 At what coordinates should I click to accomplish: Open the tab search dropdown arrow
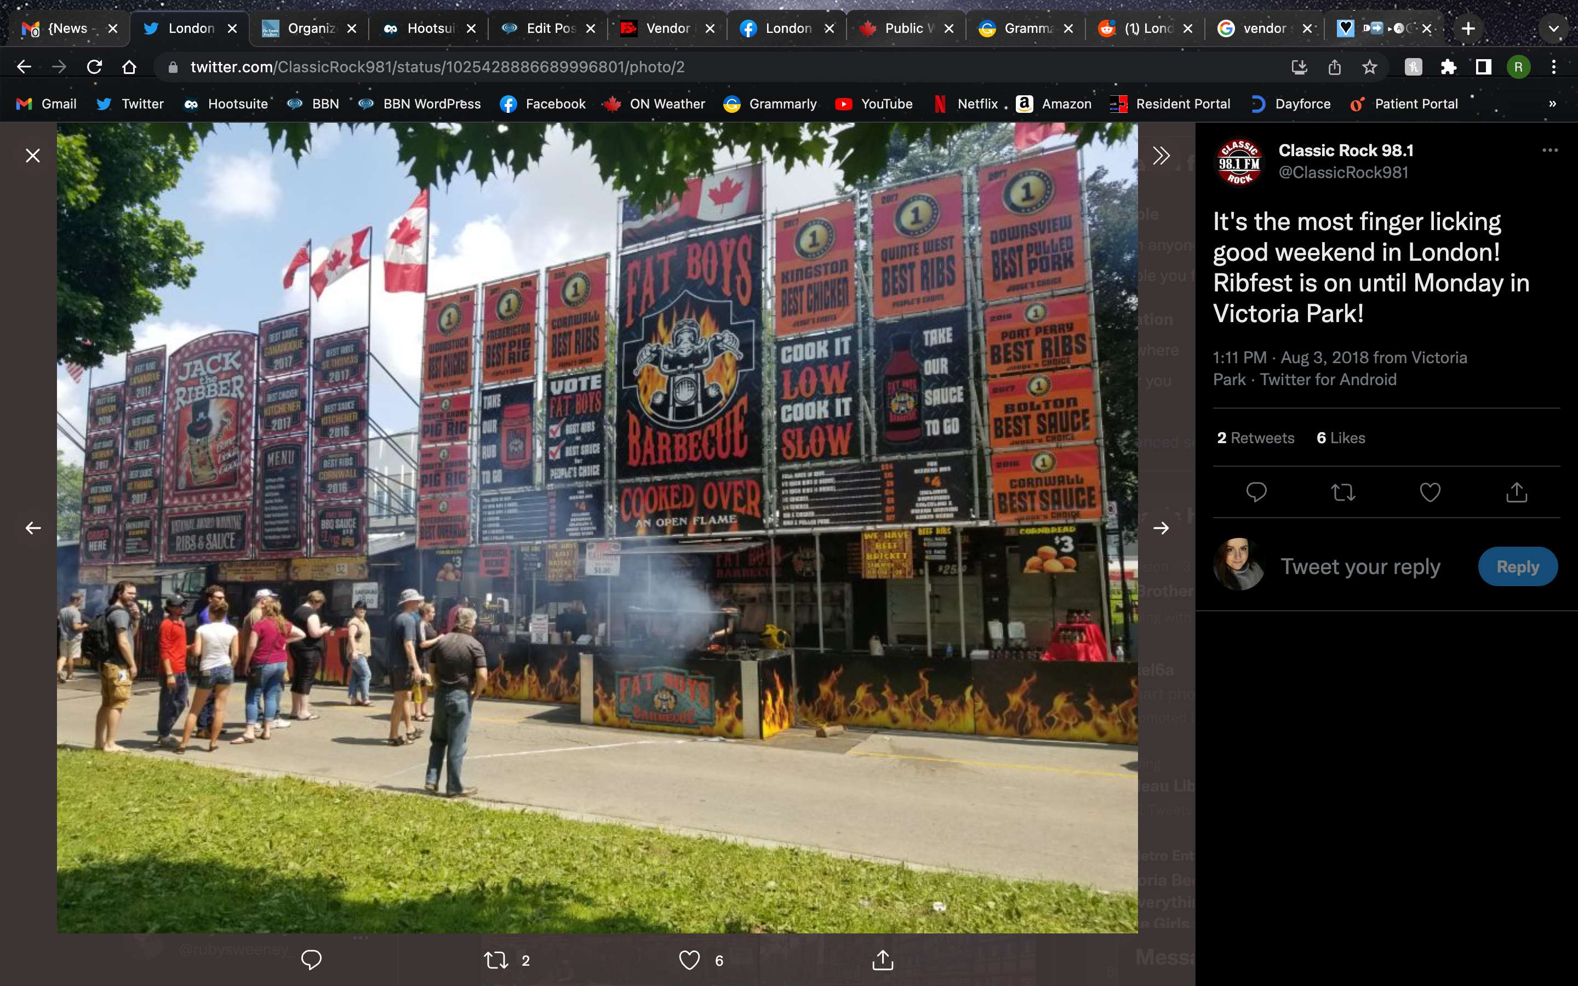tap(1553, 28)
